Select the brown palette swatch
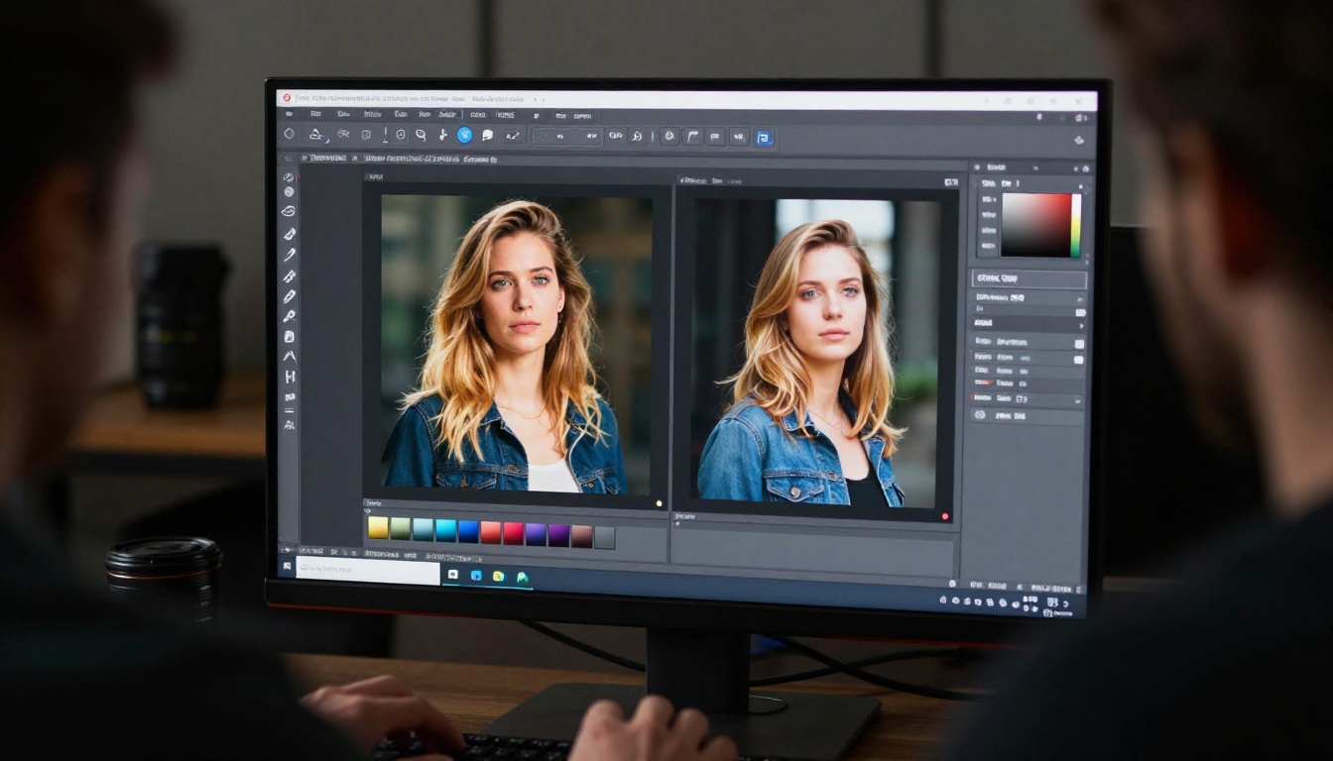Viewport: 1333px width, 761px height. tap(582, 536)
